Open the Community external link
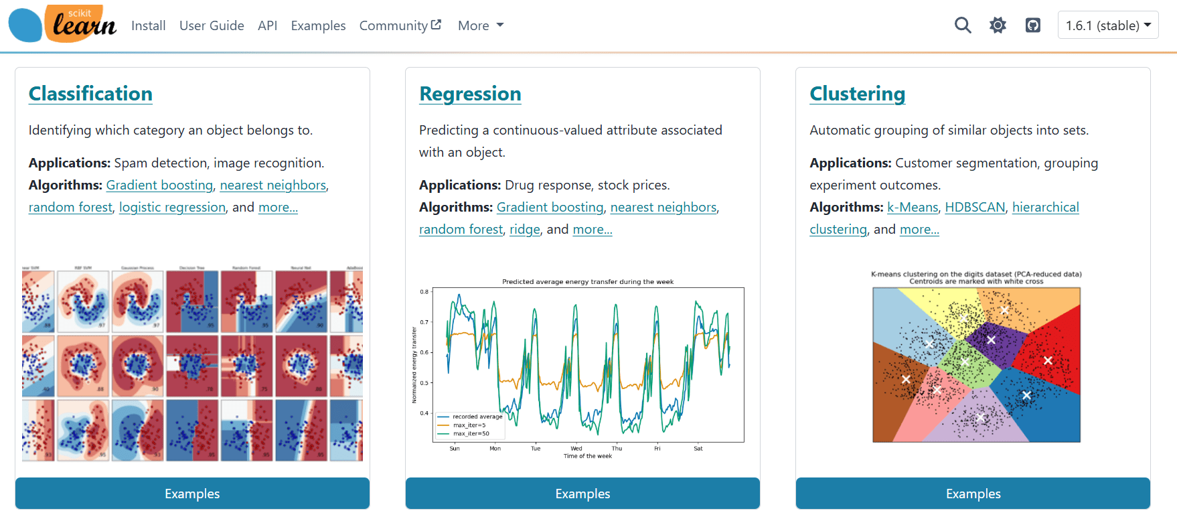The width and height of the screenshot is (1177, 519). point(400,25)
